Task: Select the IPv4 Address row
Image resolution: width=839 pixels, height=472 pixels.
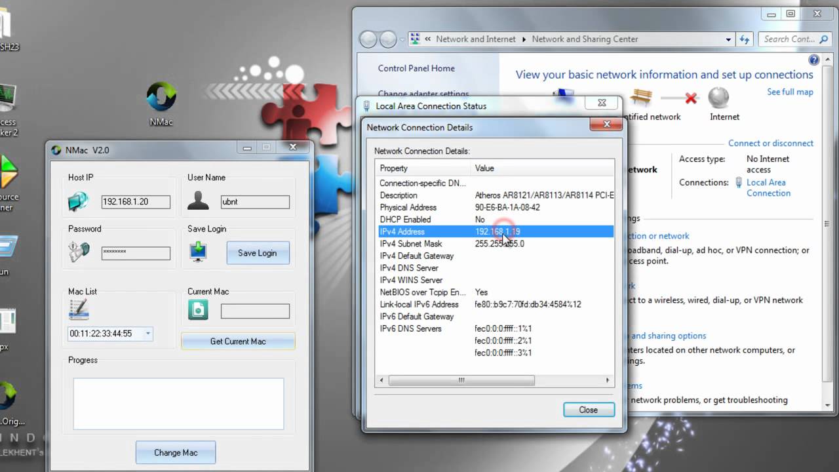Action: pos(496,231)
